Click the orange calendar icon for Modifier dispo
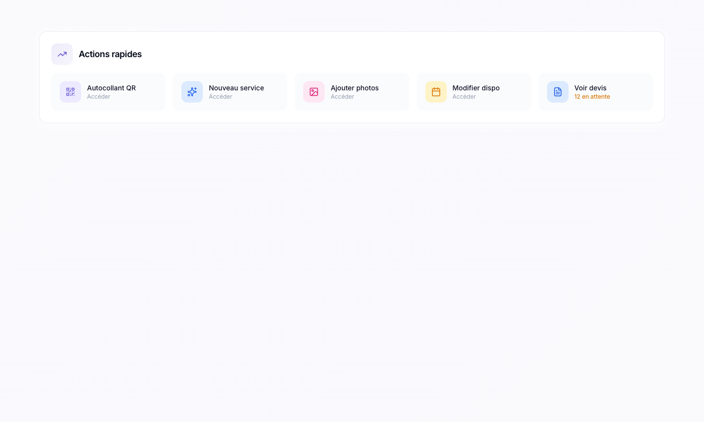 [436, 92]
